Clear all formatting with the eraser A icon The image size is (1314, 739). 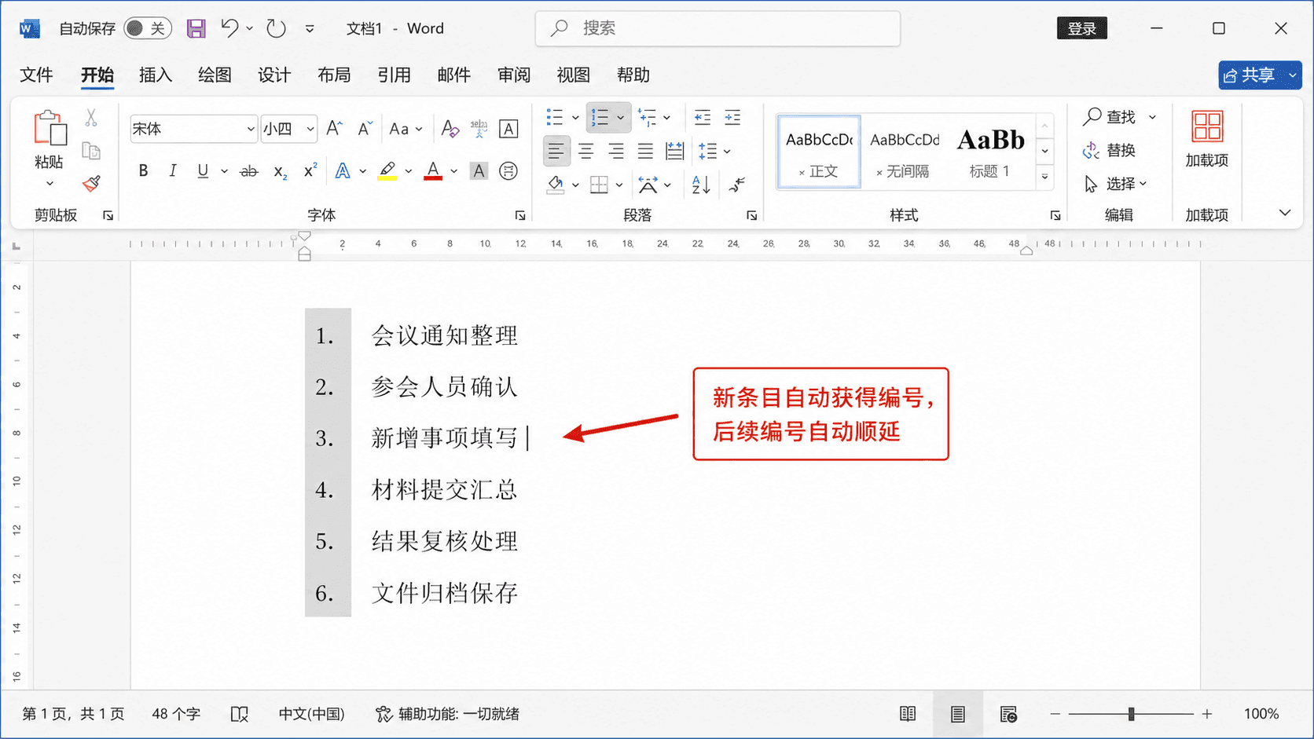(x=450, y=129)
